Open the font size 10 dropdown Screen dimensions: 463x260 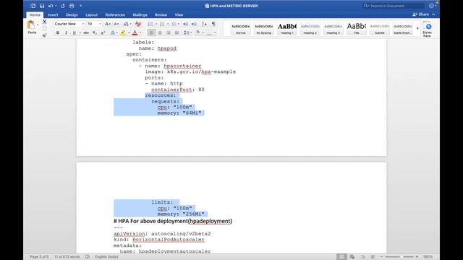[x=100, y=24]
